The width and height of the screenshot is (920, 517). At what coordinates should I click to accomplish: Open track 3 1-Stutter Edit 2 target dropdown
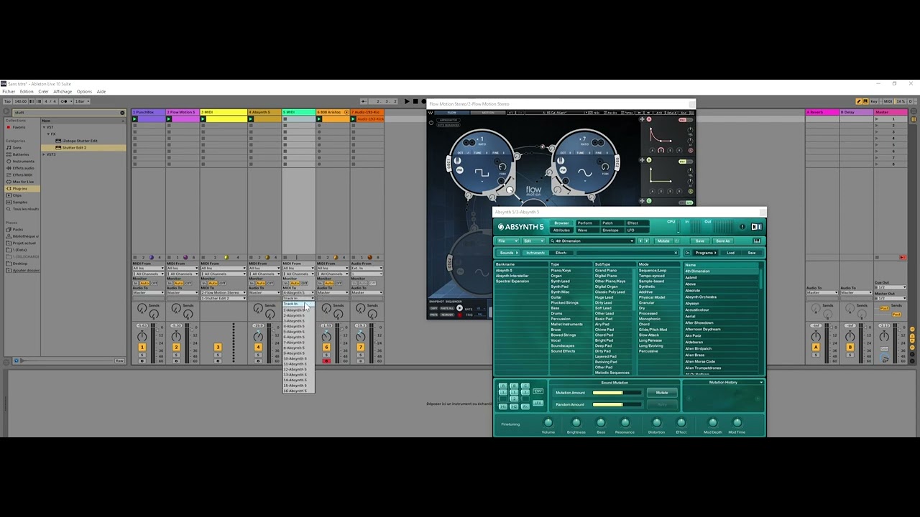coord(224,298)
